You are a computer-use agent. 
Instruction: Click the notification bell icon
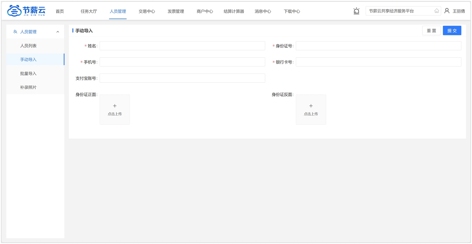[356, 11]
